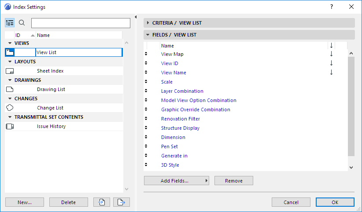Click the search magnifier icon

click(22, 23)
